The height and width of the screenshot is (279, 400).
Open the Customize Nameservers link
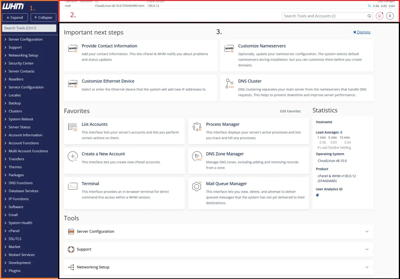pyautogui.click(x=262, y=46)
